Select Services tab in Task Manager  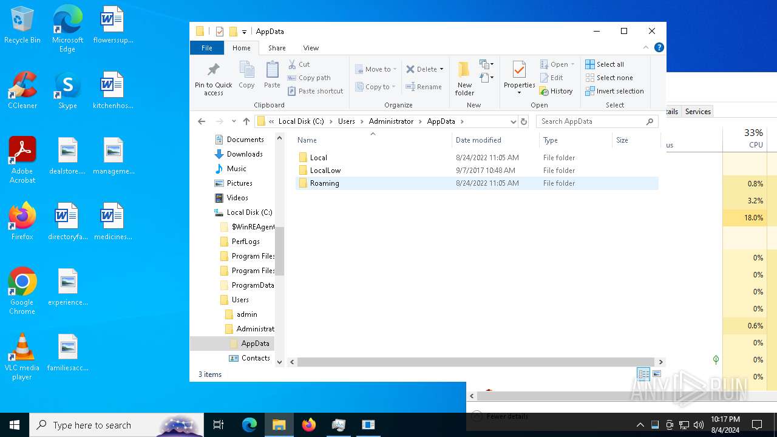pos(697,112)
